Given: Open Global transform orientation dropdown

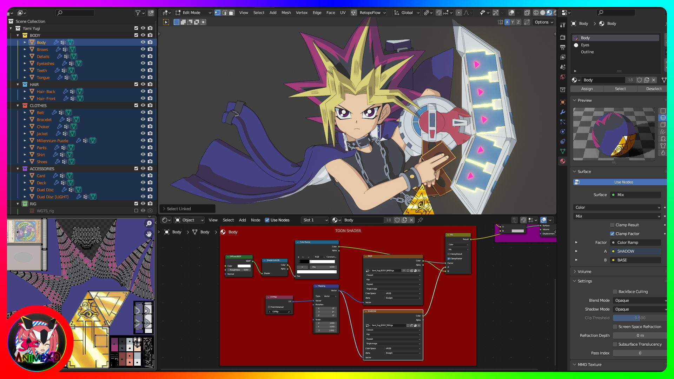Looking at the screenshot, I should [407, 13].
